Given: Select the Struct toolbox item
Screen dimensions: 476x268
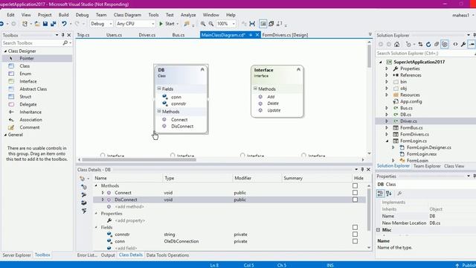Looking at the screenshot, I should click(x=37, y=97).
